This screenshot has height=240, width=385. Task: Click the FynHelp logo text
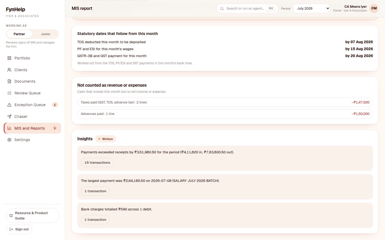coord(16,9)
